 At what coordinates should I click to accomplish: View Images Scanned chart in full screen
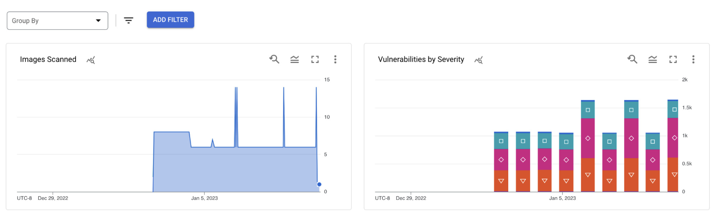tap(315, 59)
